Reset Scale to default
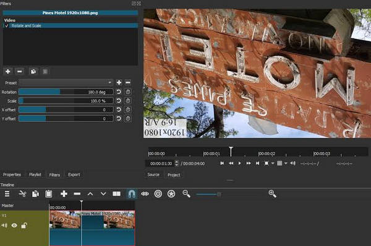Image resolution: width=371 pixels, height=246 pixels. click(119, 101)
